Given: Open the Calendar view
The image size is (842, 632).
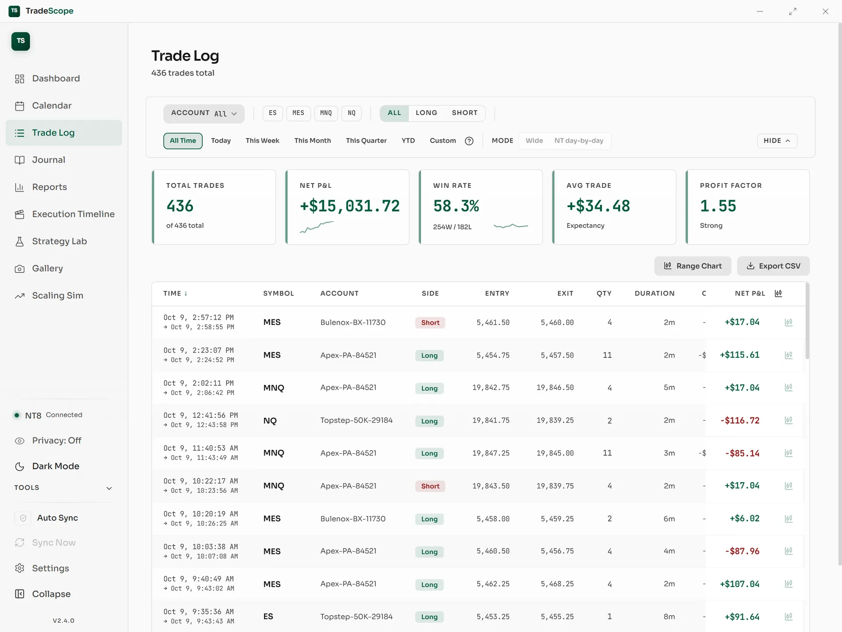Looking at the screenshot, I should click(x=64, y=106).
